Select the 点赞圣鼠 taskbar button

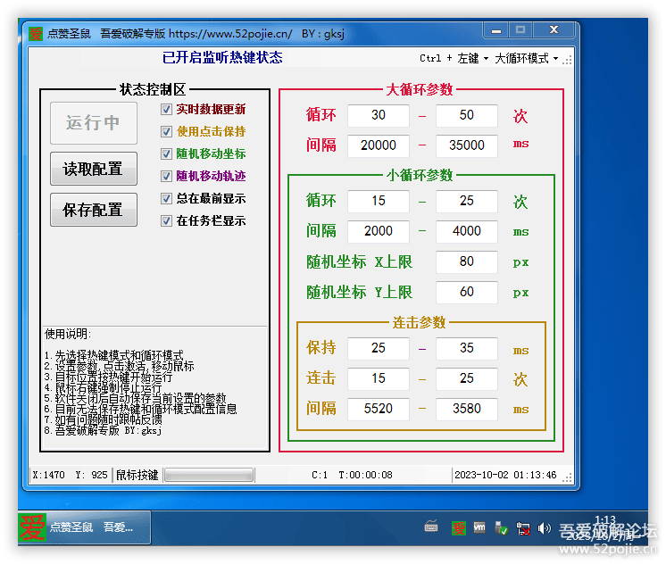coord(85,527)
